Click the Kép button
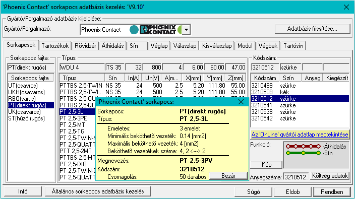The height and width of the screenshot is (199, 355). tap(266, 165)
